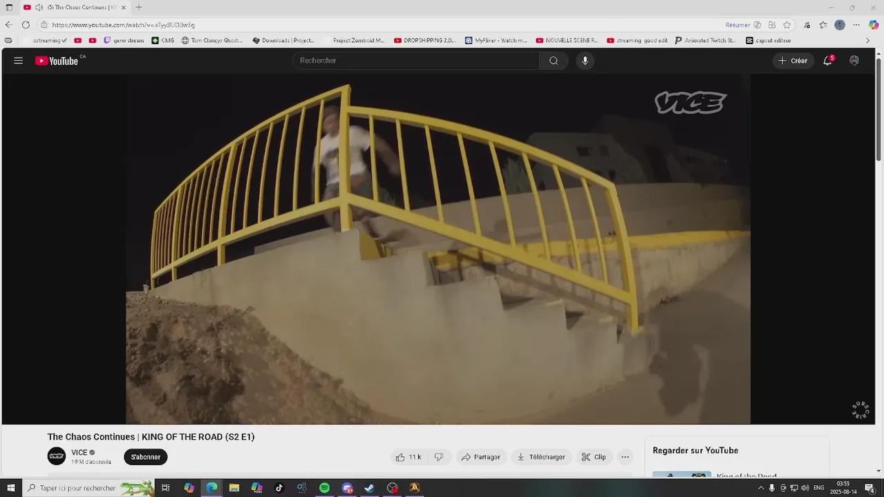Go back with the browser back arrow
The image size is (884, 497).
pos(9,25)
